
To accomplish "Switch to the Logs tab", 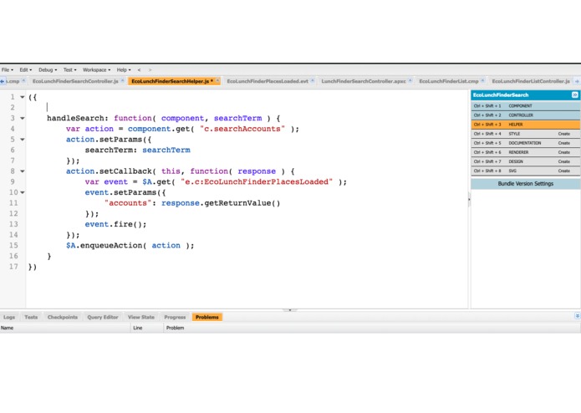I will point(9,317).
